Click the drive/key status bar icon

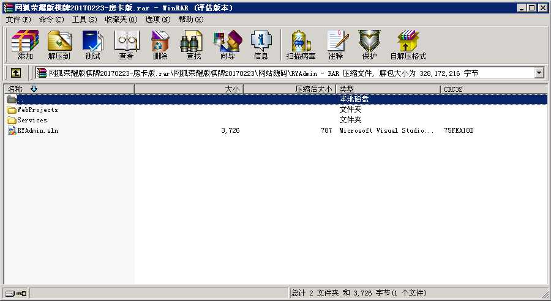tap(16, 293)
